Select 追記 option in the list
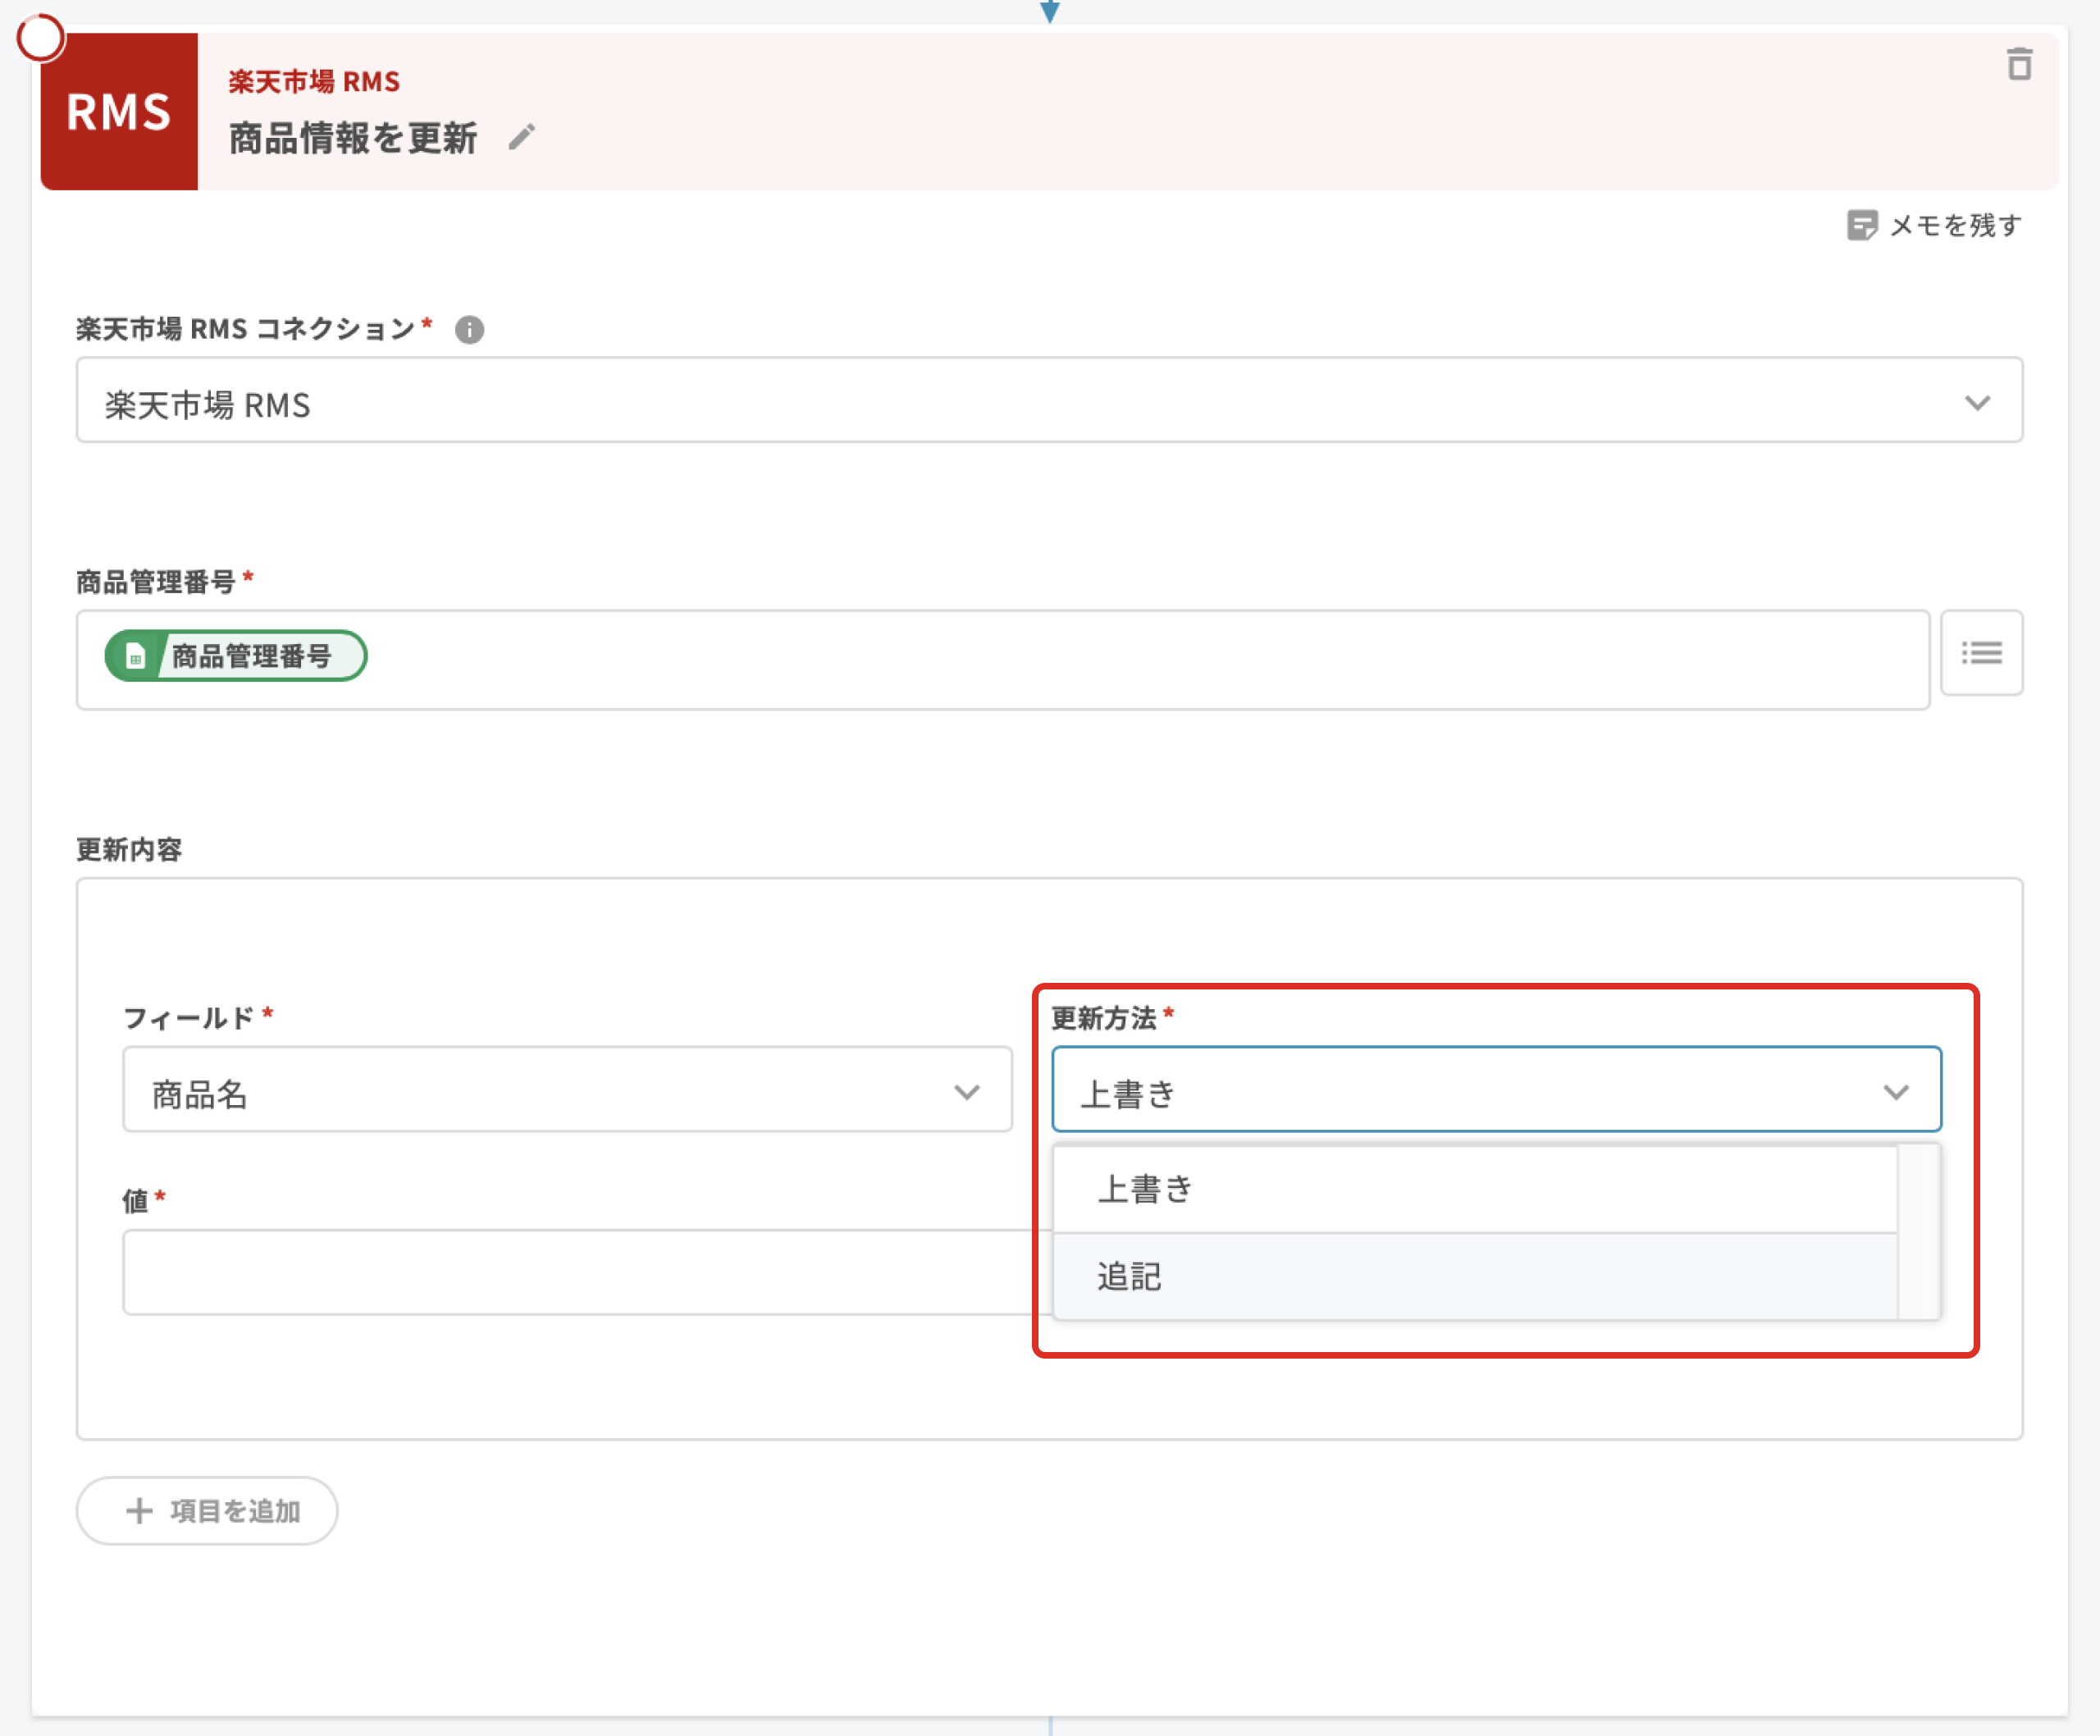Viewport: 2100px width, 1736px height. coord(1474,1277)
